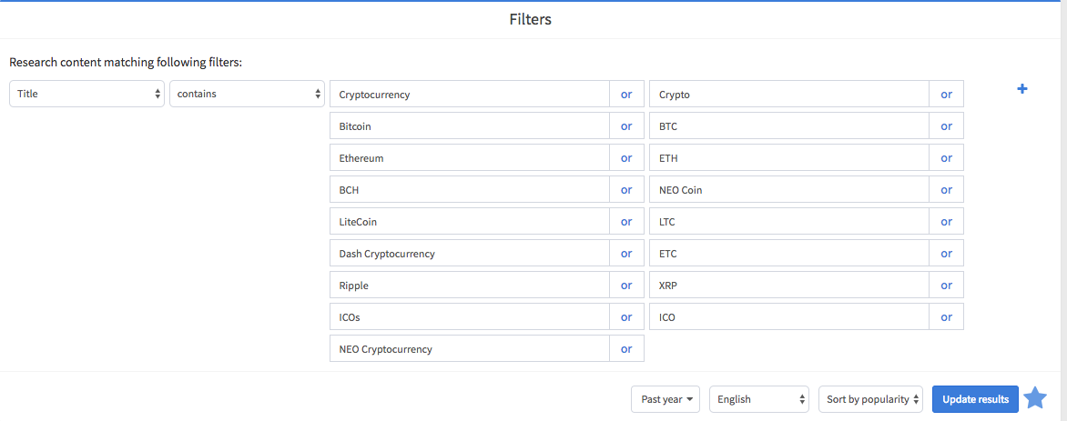Viewport: 1067px width, 421px height.
Task: Open the English language dropdown
Action: point(759,399)
